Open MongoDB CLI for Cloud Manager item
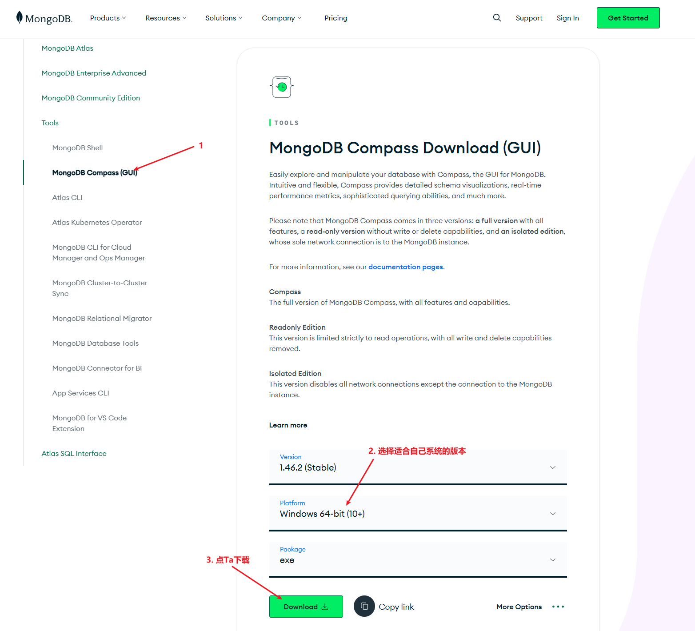Viewport: 695px width, 631px height. 99,252
